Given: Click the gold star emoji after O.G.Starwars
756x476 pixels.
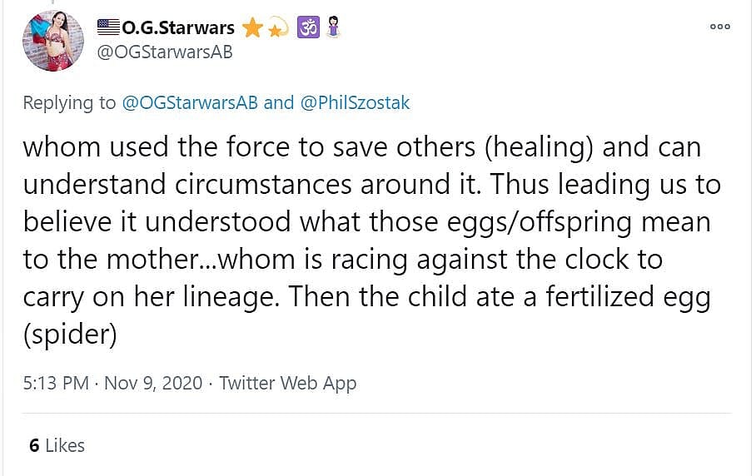Looking at the screenshot, I should [251, 27].
